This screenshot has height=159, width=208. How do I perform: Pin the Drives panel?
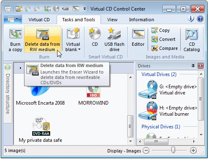click(x=193, y=66)
